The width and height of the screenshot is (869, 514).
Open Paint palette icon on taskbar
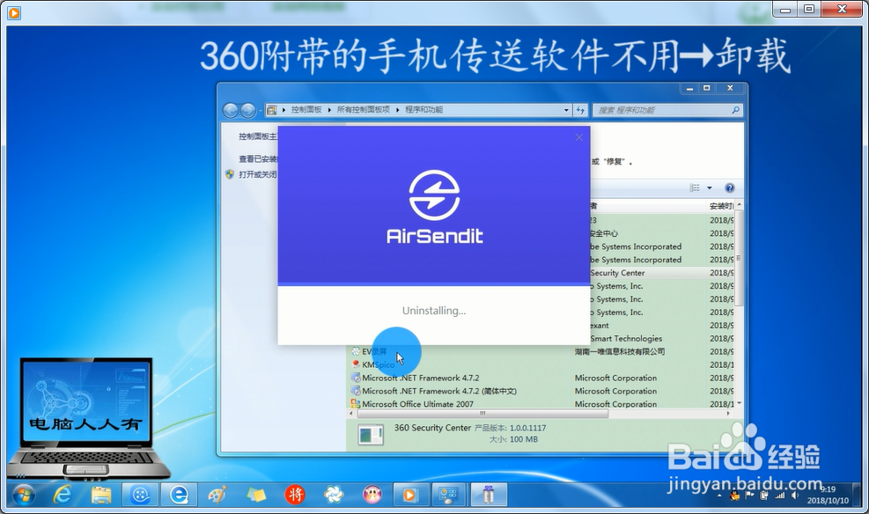217,495
